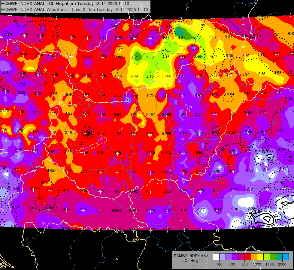Click the wind shear value '0.806'
Viewport: 294px width, 270px height.
tap(117, 211)
